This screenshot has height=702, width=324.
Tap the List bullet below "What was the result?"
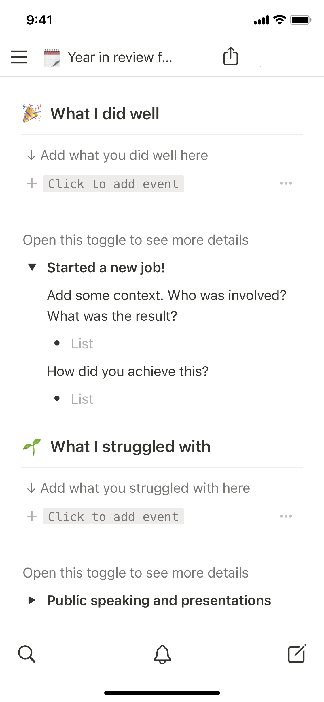[82, 344]
